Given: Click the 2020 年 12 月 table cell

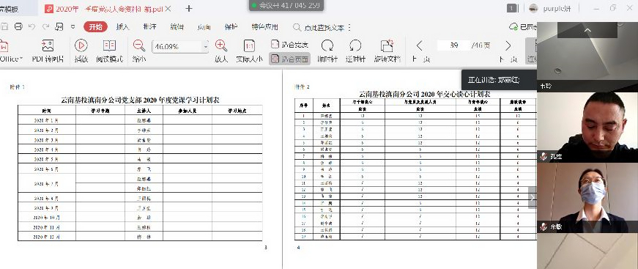Looking at the screenshot, I should click(x=47, y=237).
